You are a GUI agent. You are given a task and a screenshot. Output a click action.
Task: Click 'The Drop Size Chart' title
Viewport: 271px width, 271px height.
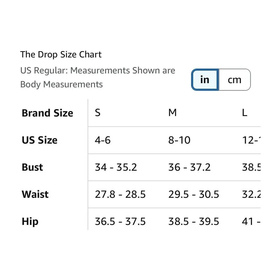pyautogui.click(x=61, y=54)
